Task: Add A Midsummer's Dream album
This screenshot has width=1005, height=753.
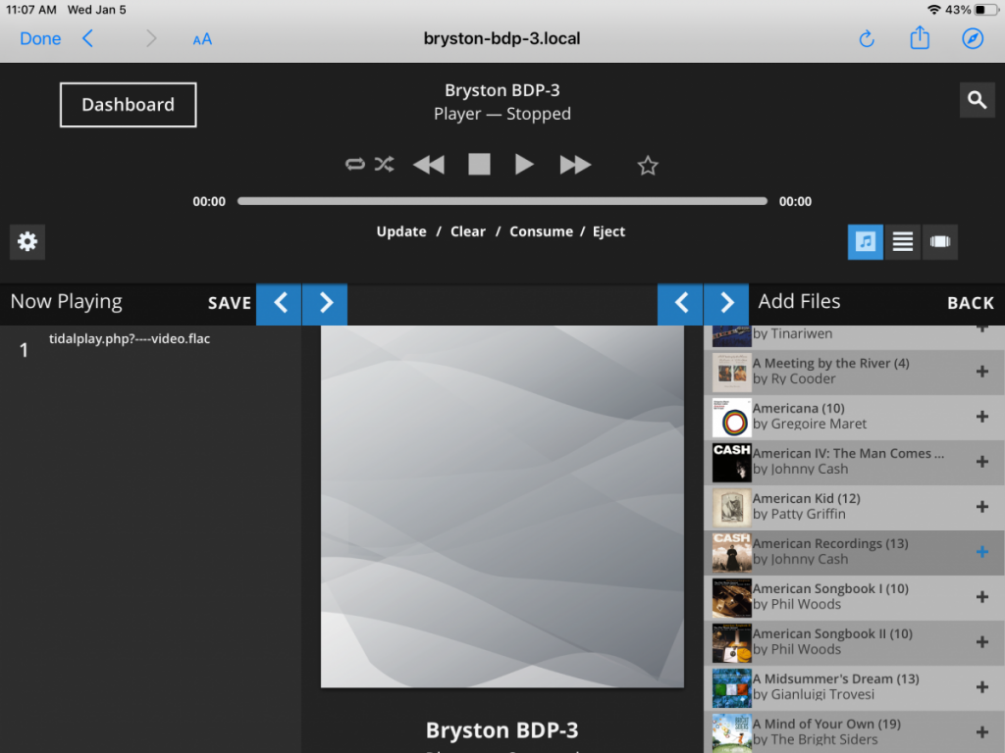Action: (x=981, y=687)
